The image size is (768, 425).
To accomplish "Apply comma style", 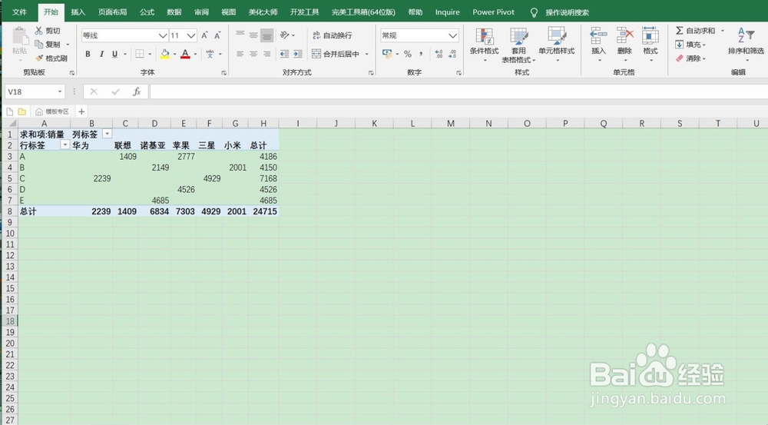I will click(421, 54).
